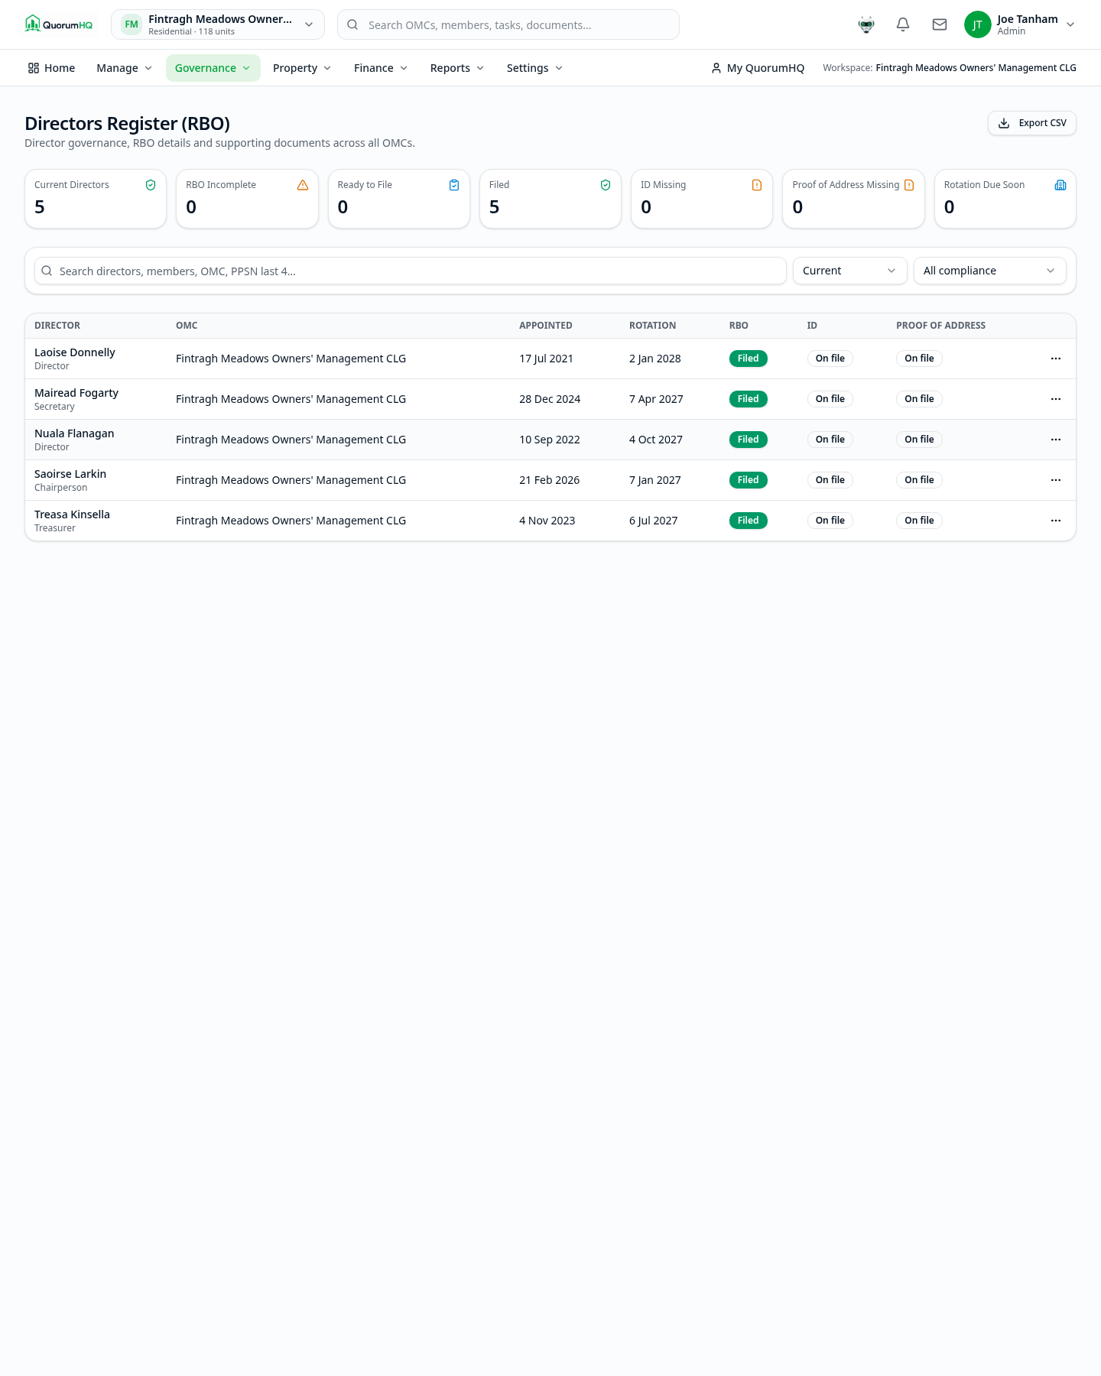Click the global search field
1101x1376 pixels.
[x=508, y=24]
